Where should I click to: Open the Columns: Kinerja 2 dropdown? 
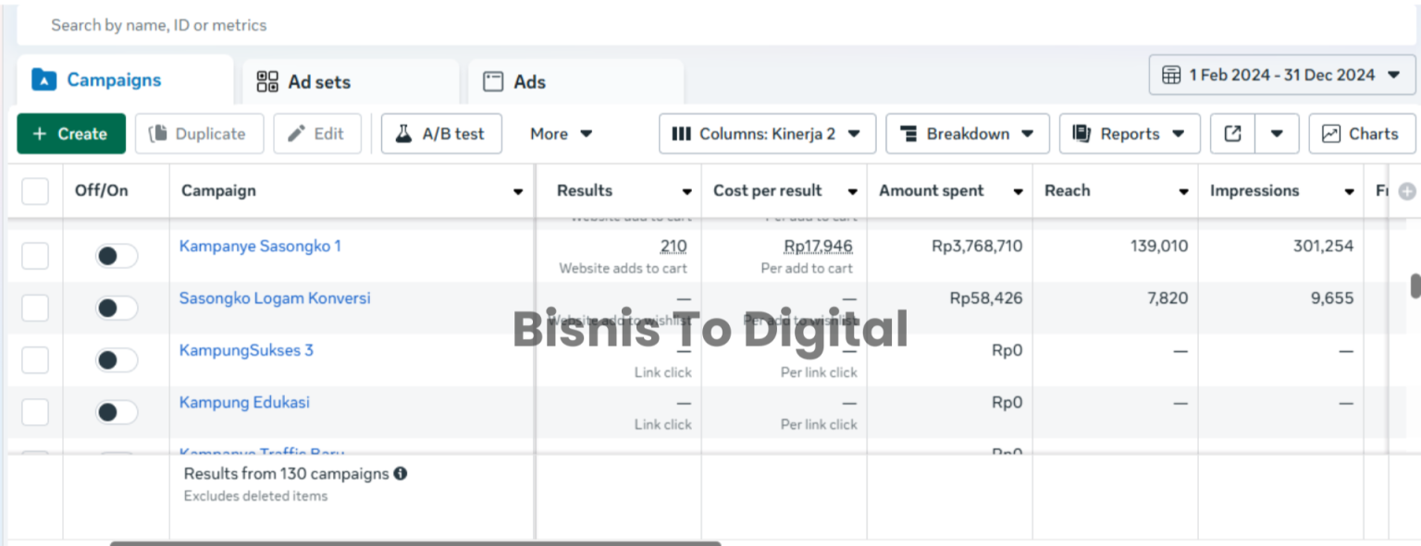coord(767,133)
